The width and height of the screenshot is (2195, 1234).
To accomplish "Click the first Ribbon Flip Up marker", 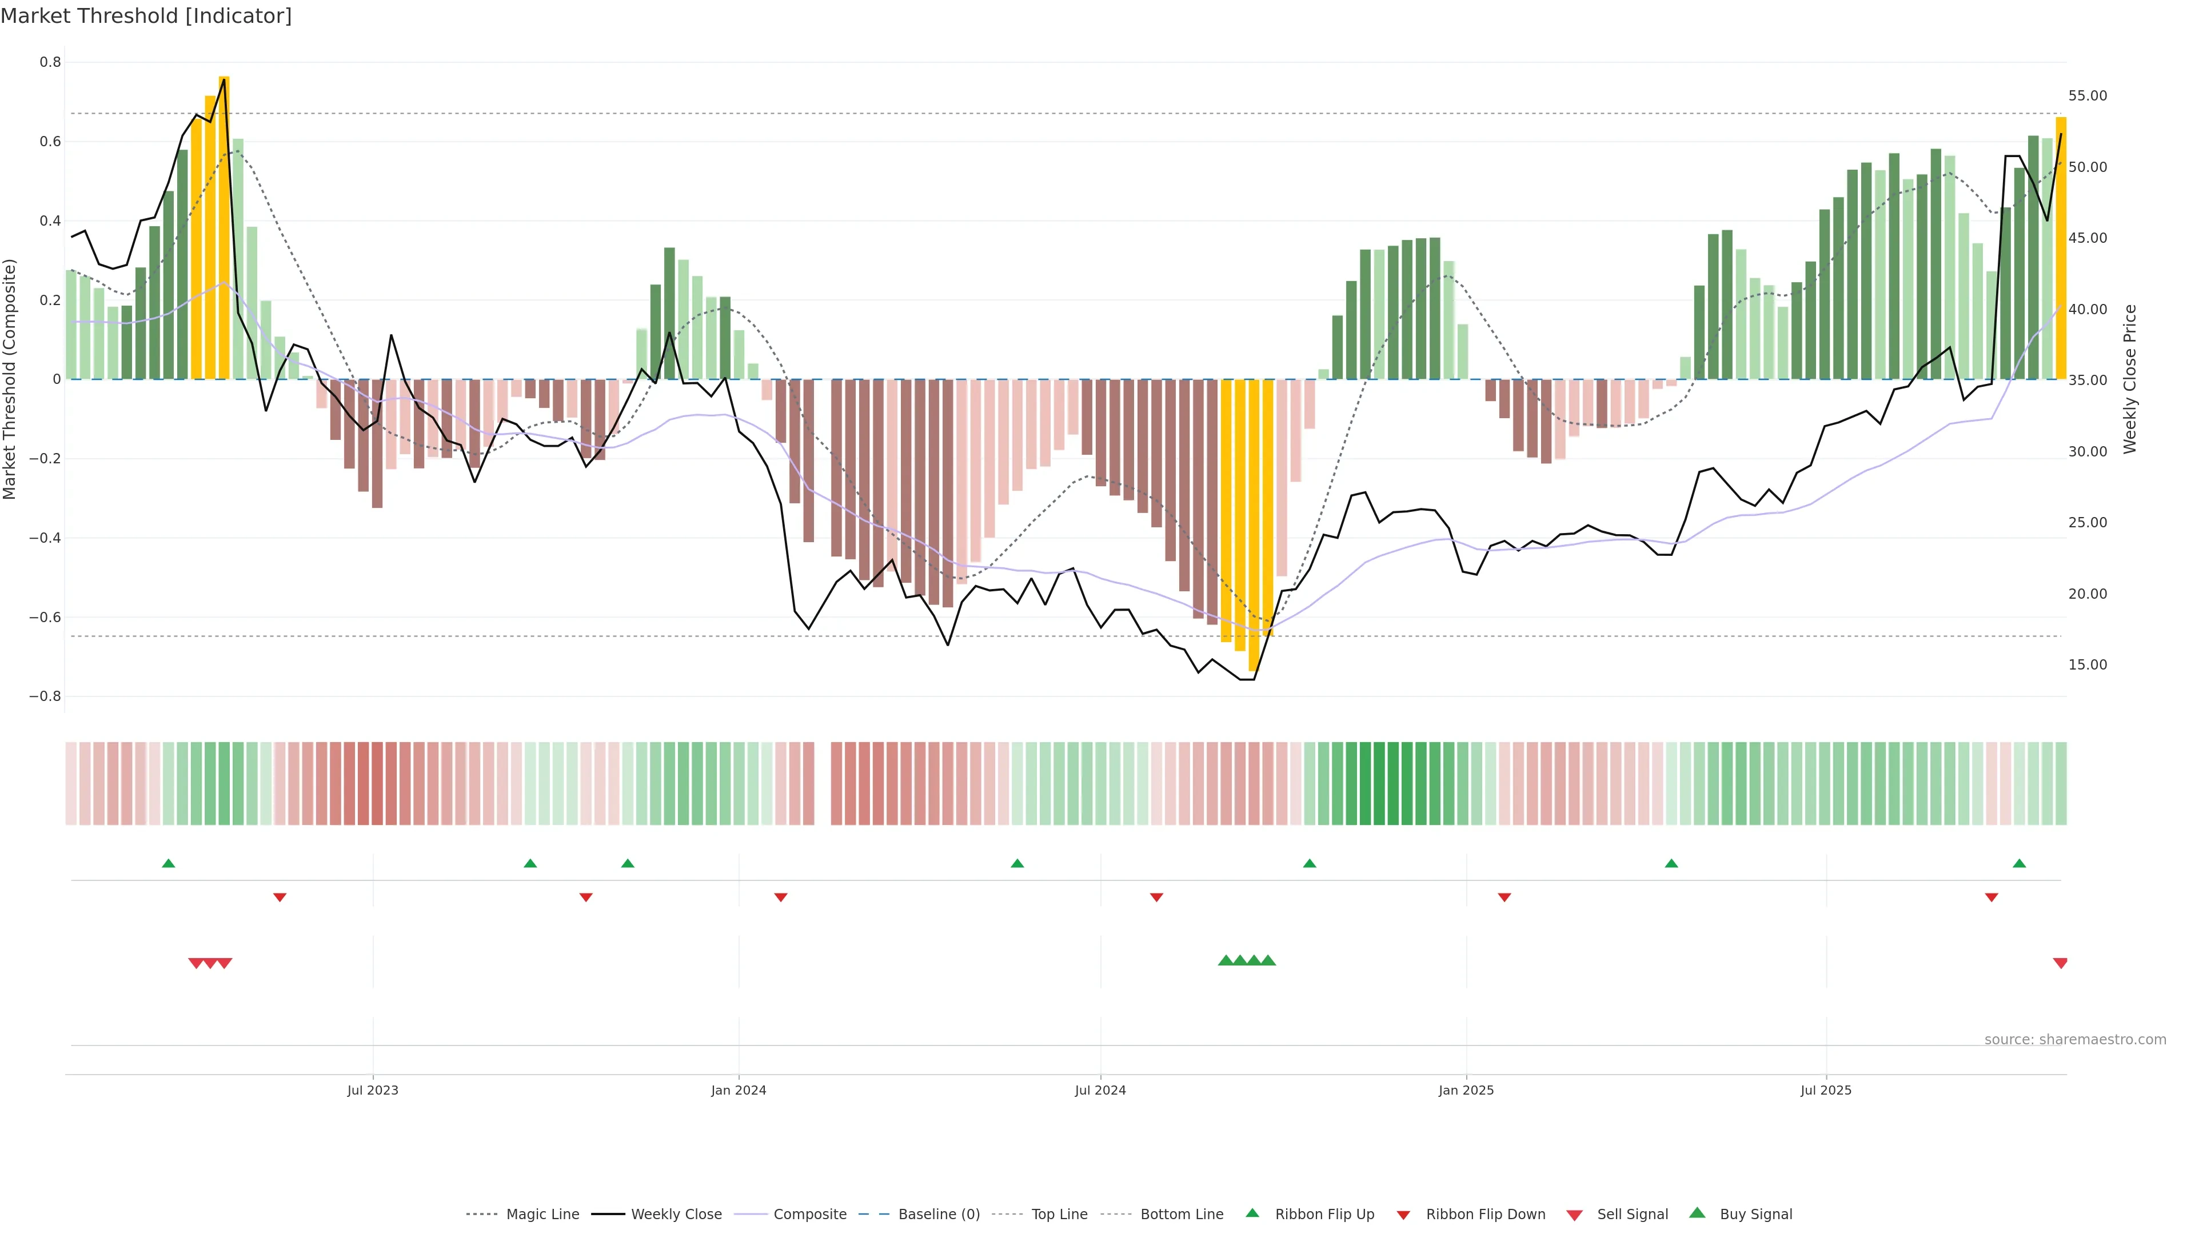I will 169,864.
